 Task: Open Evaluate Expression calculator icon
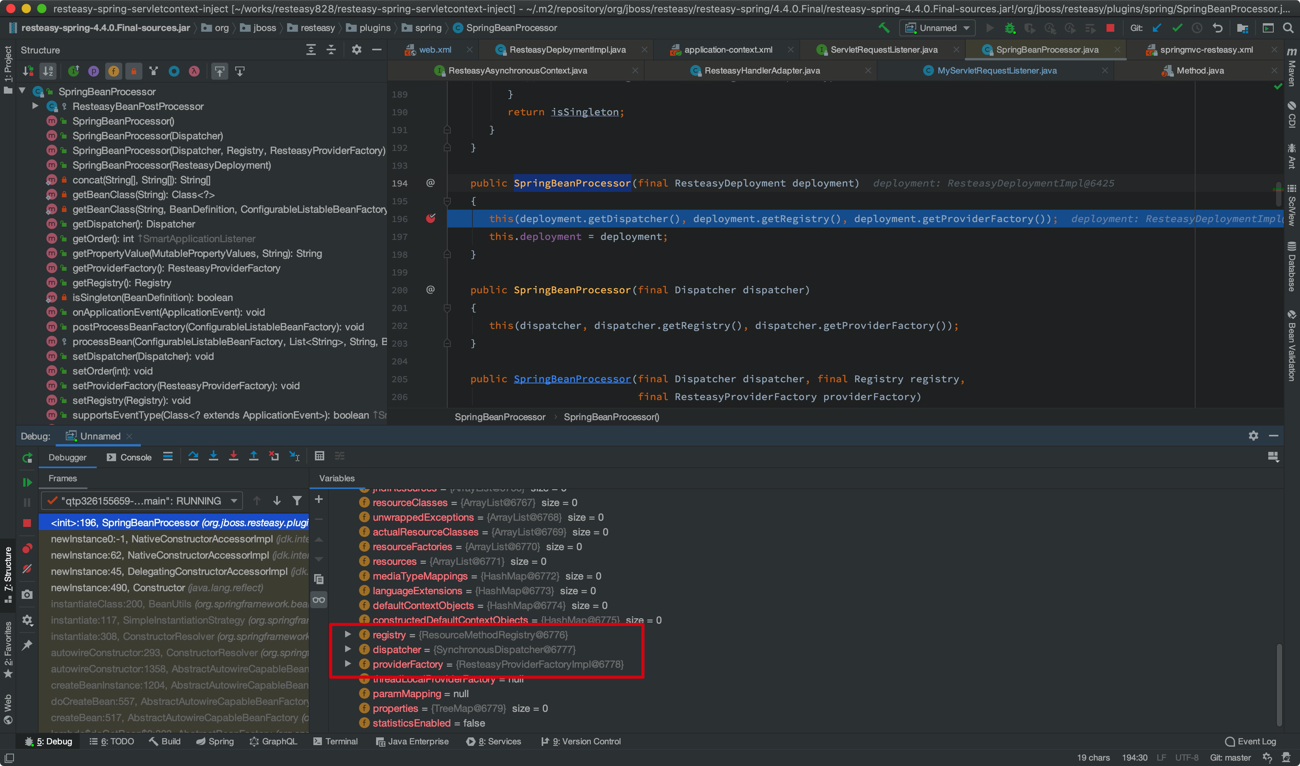(320, 456)
